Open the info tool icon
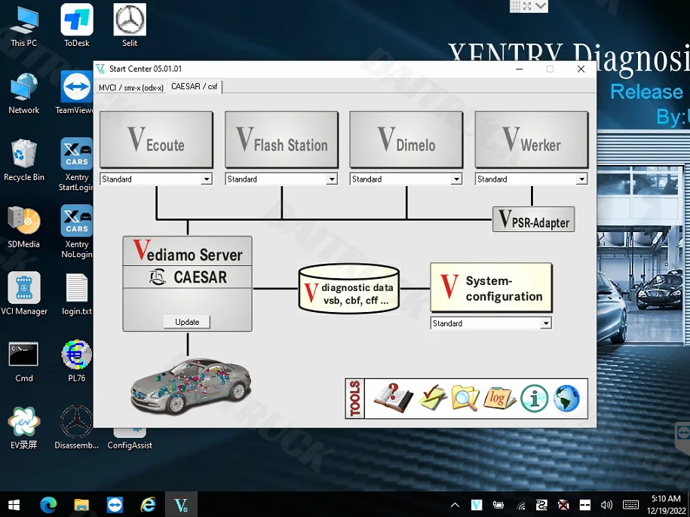The width and height of the screenshot is (690, 517). click(x=534, y=398)
